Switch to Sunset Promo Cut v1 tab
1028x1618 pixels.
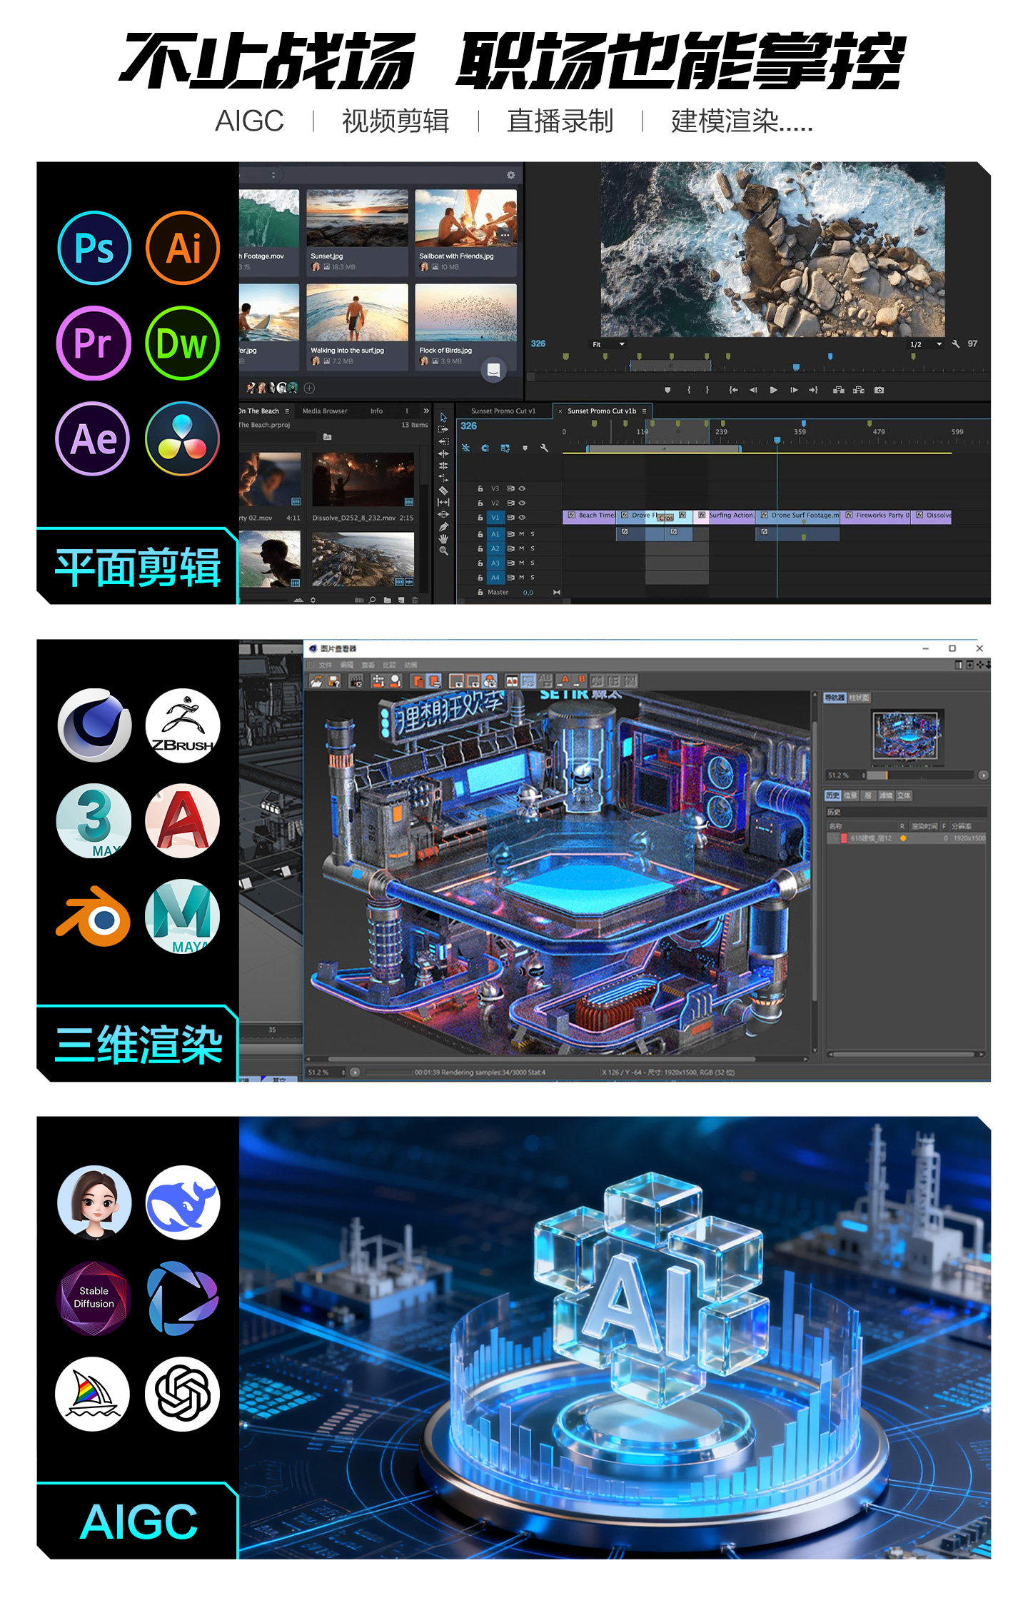point(503,411)
